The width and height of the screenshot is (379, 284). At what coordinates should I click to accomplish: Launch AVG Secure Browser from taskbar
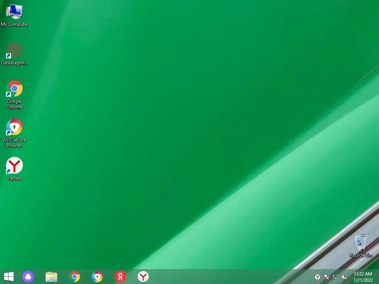pyautogui.click(x=97, y=277)
